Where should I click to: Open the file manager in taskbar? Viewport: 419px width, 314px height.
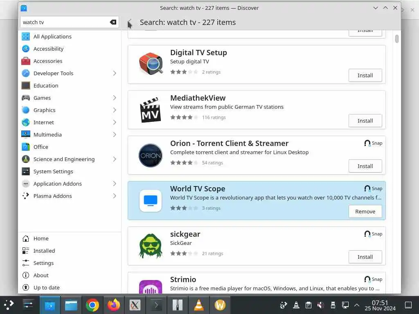click(71, 305)
